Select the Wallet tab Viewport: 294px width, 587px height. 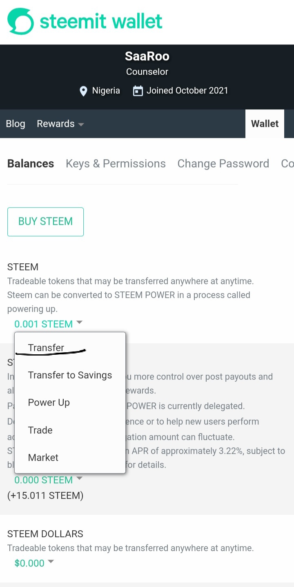pos(265,124)
